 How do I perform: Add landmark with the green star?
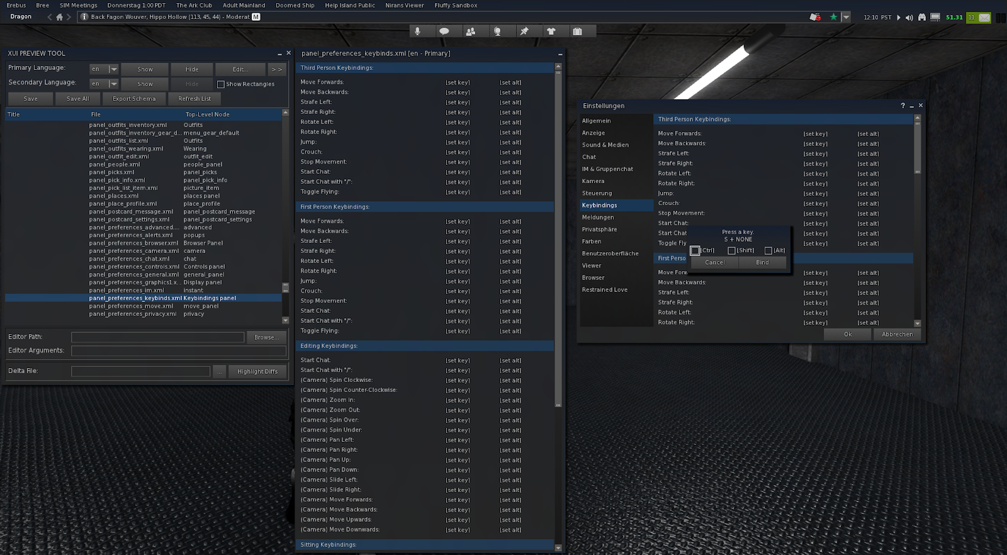click(833, 17)
